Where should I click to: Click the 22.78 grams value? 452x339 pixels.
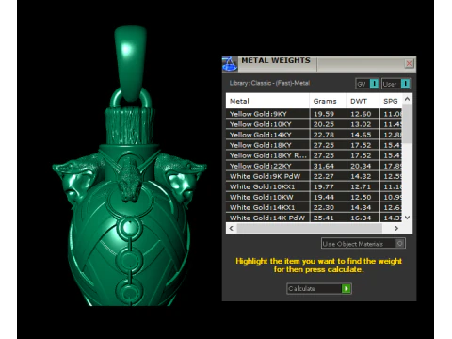[324, 135]
